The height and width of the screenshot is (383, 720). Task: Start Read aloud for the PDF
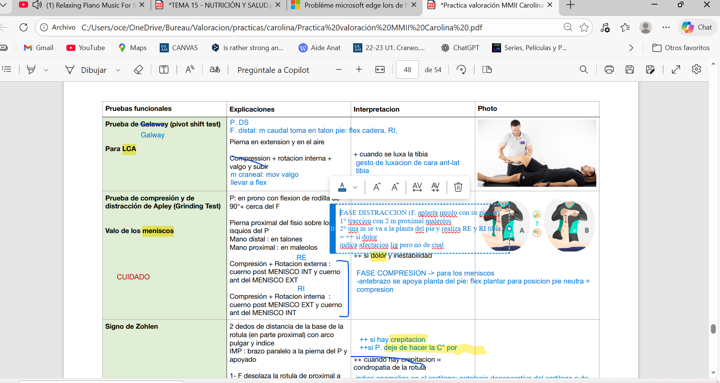pos(190,69)
